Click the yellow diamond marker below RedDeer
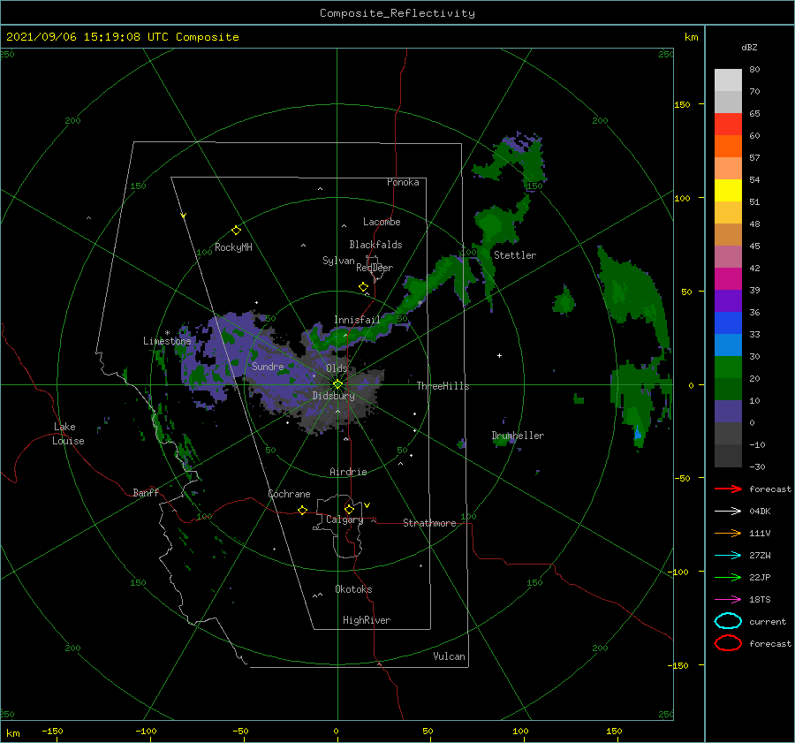The width and height of the screenshot is (795, 743). [363, 287]
